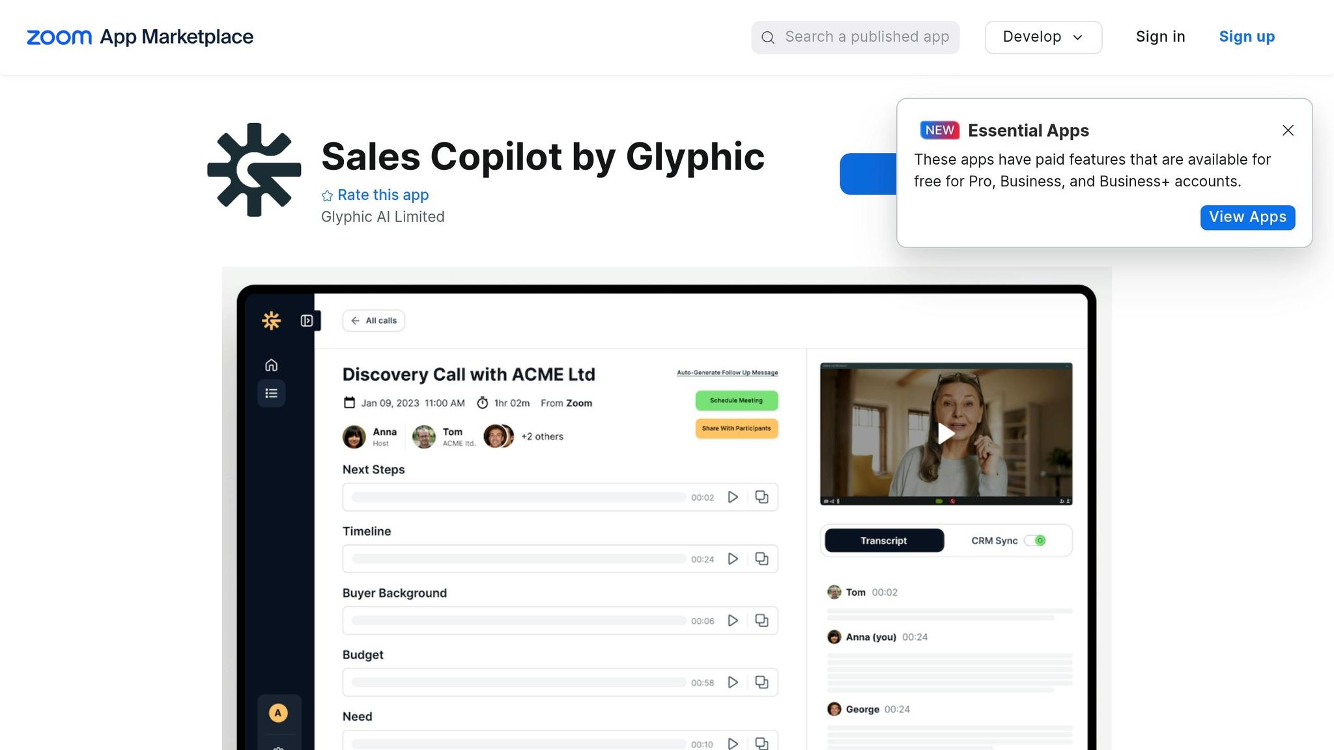Image resolution: width=1334 pixels, height=750 pixels.
Task: Select the calls list icon in sidebar
Action: coord(271,393)
